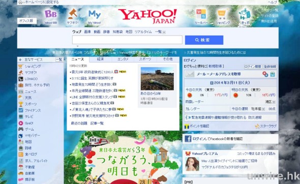300x184 pixels.
Task: Expand the arrow below the search box
Action: (x=77, y=46)
